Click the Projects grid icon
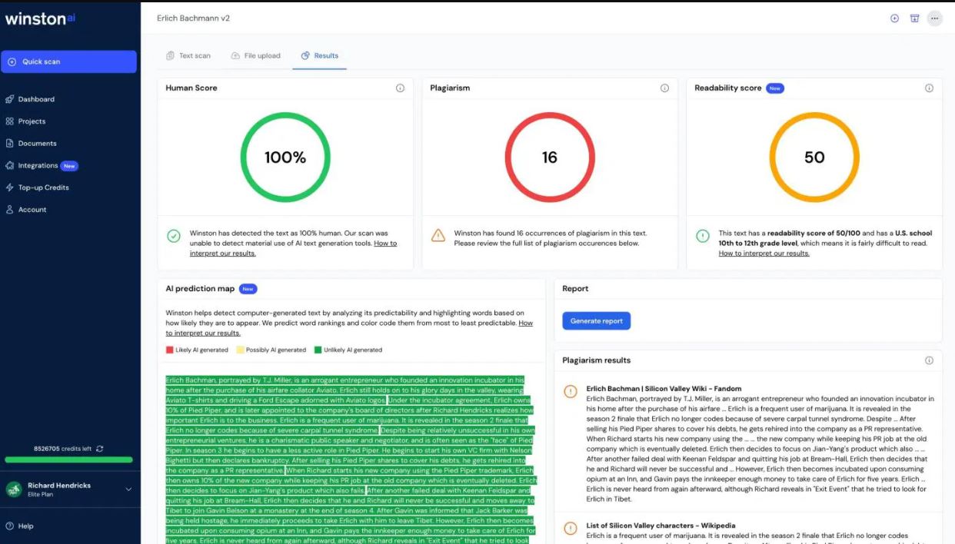The height and width of the screenshot is (544, 955). (10, 121)
